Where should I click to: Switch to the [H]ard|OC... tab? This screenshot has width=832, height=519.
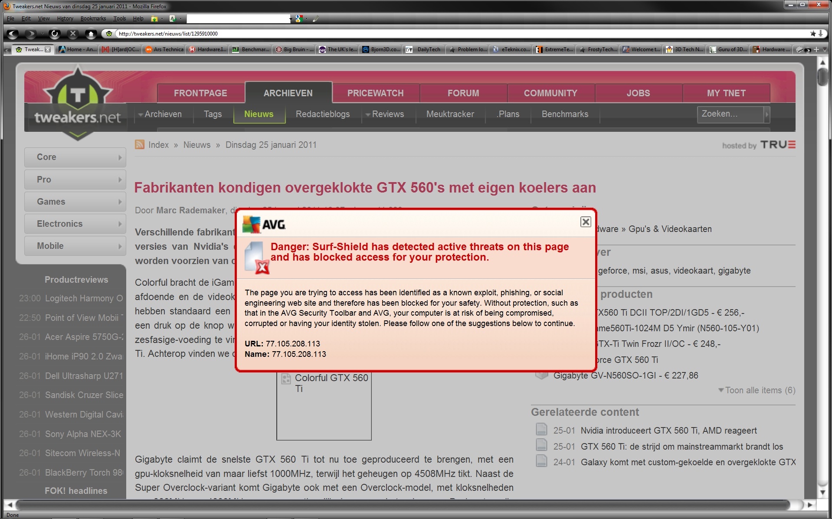point(121,49)
